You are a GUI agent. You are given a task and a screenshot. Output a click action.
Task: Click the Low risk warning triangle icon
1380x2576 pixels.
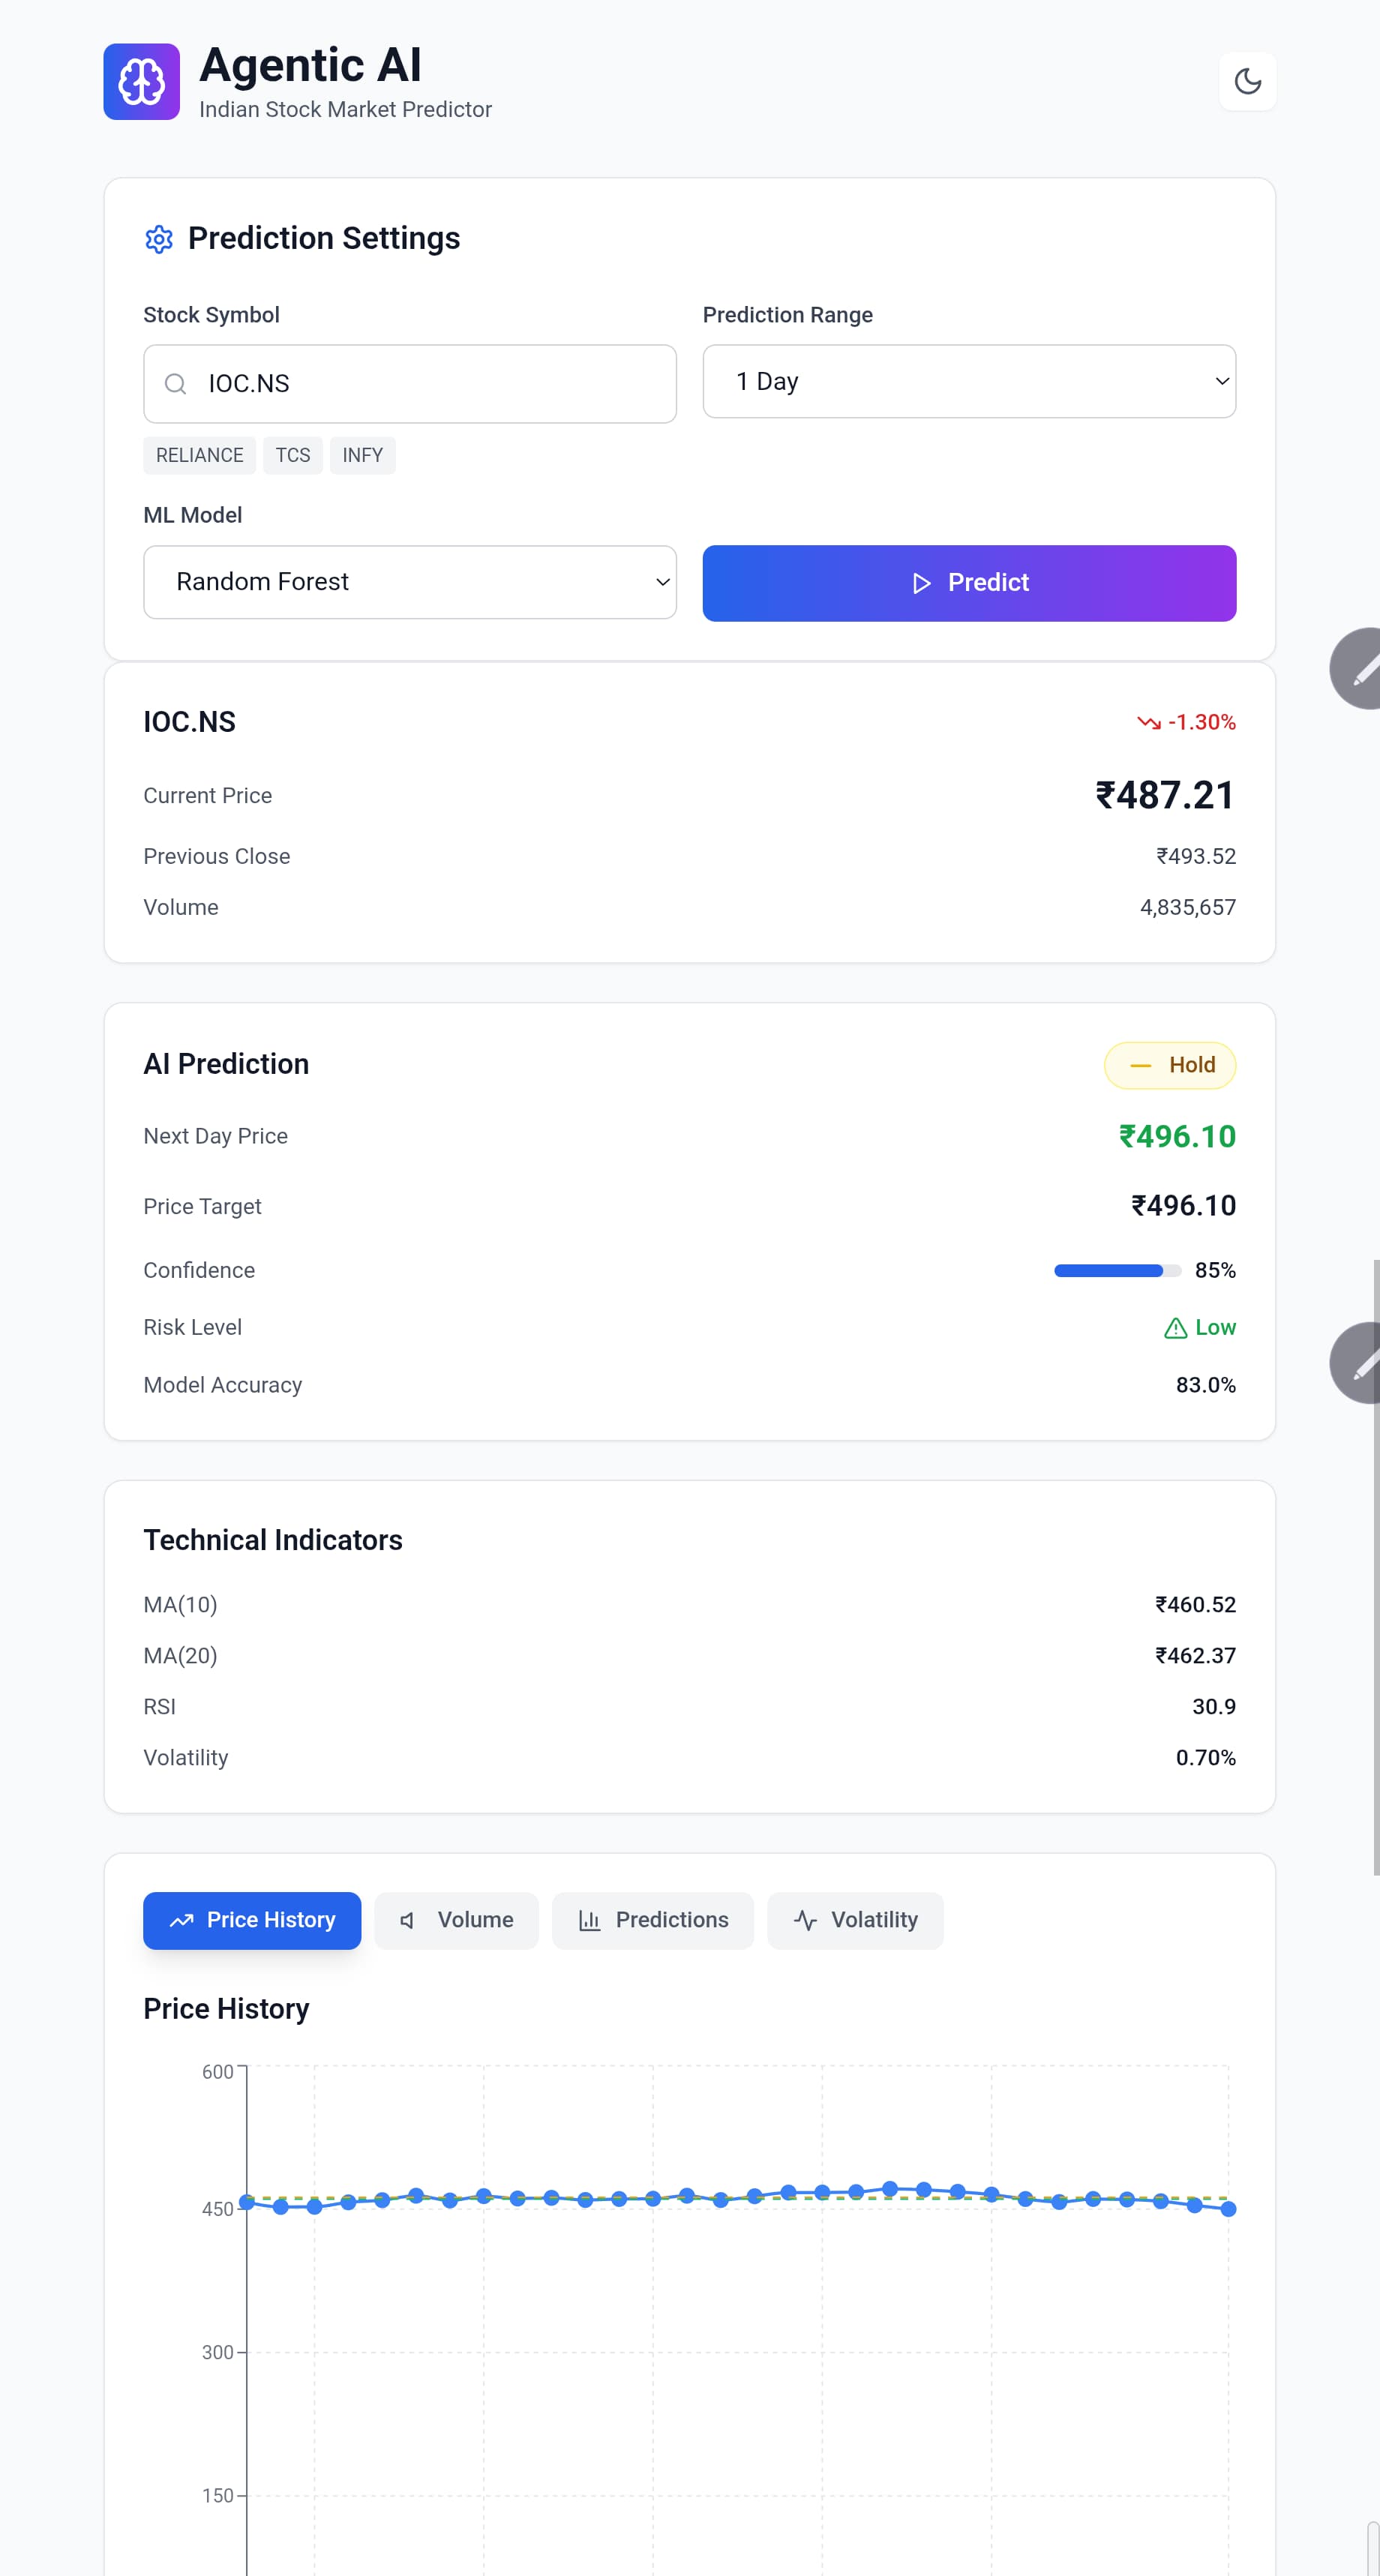click(x=1176, y=1328)
